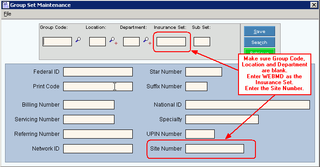Select the Federal ID field
The width and height of the screenshot is (320, 167).
pyautogui.click(x=98, y=72)
